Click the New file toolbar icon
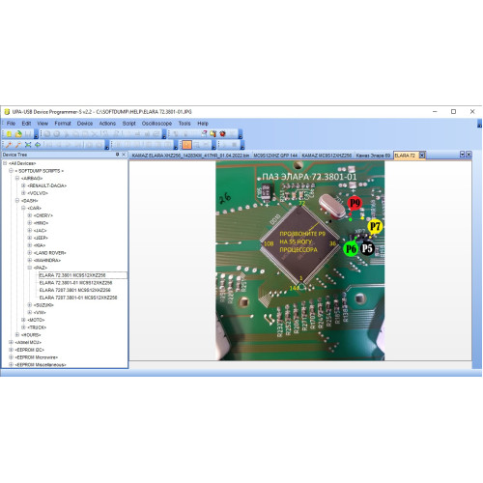 point(10,134)
